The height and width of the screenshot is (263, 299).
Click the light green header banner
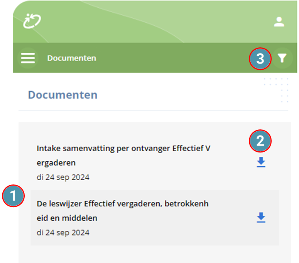coord(155,22)
